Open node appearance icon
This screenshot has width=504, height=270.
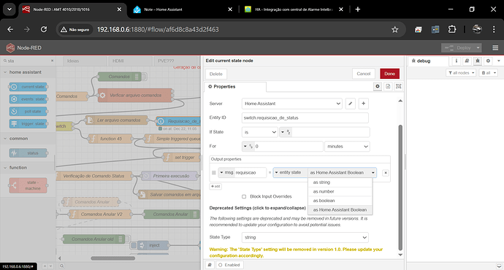point(399,86)
